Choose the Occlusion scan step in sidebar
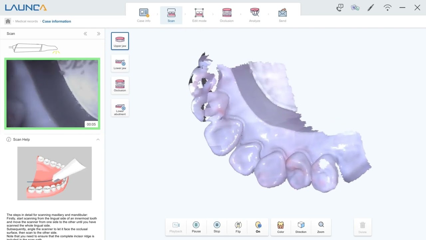426x240 pixels. pos(120,86)
